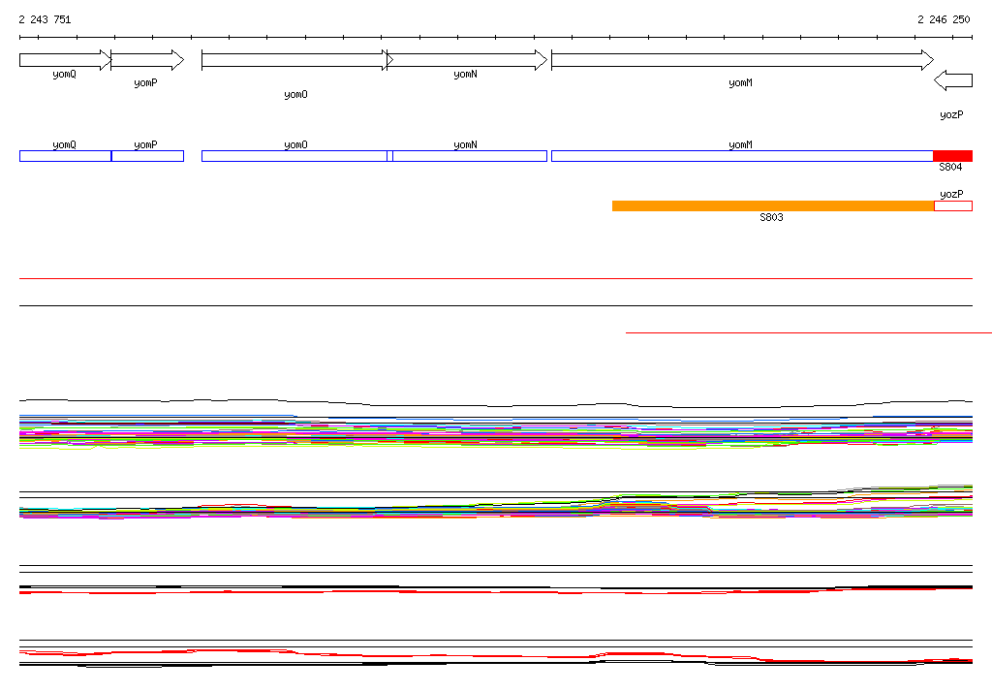Click the end coordinate 2 246 250
This screenshot has width=992, height=692.
coord(944,19)
